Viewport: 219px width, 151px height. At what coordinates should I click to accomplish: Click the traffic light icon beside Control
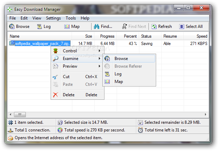click(x=56, y=51)
